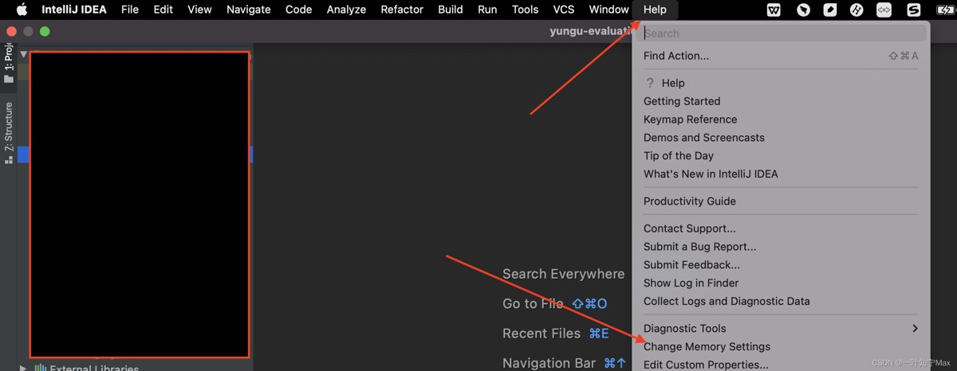Open the Apple menu
The height and width of the screenshot is (371, 957).
pos(22,10)
